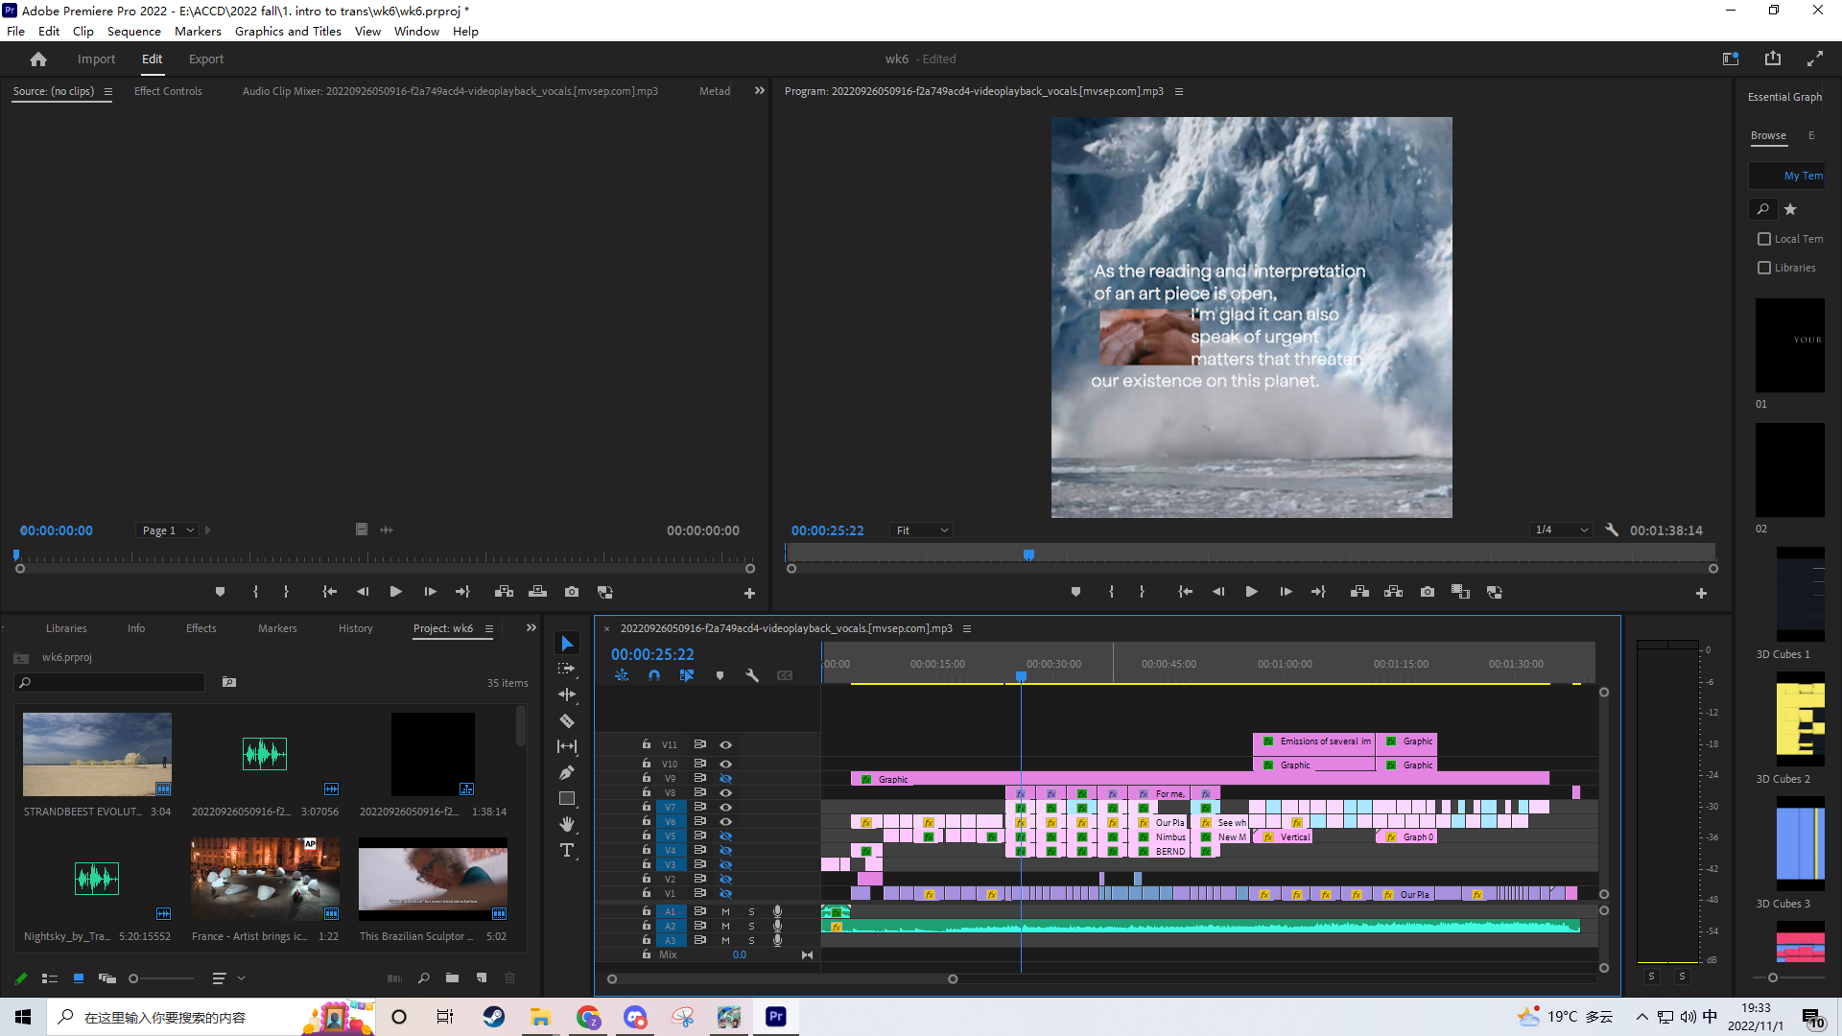Play the program monitor sequence
The image size is (1842, 1036).
(1251, 592)
